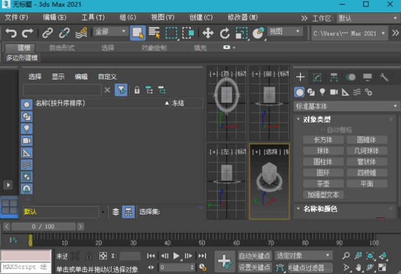The height and width of the screenshot is (274, 401).
Task: Open the Display panel tab
Action: point(367,77)
